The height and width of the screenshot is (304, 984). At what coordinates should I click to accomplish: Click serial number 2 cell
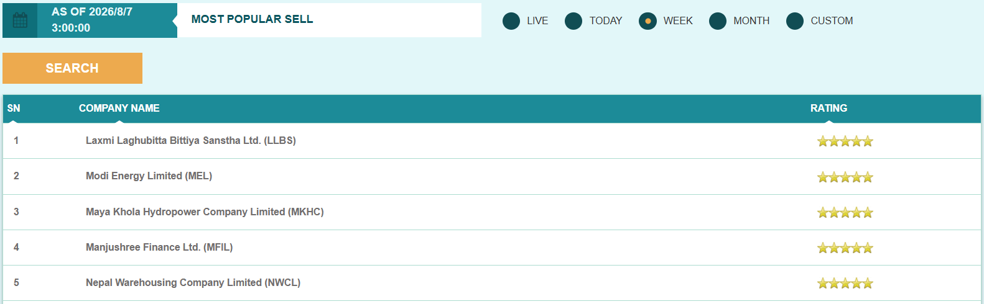coord(16,176)
